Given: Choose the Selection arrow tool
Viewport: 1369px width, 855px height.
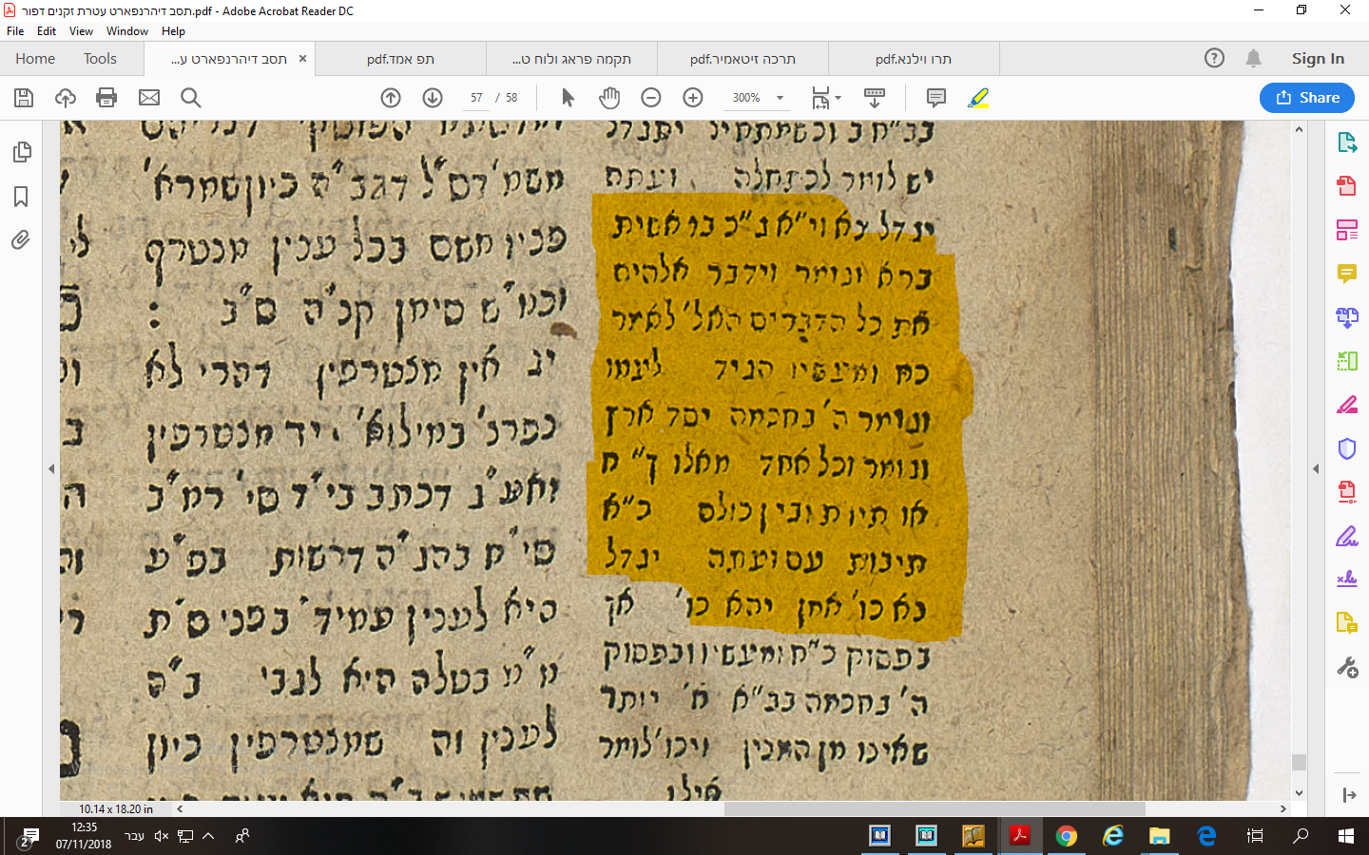Looking at the screenshot, I should click(x=568, y=98).
